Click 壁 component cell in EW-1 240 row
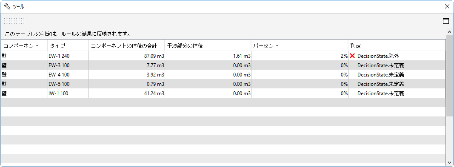454x167 pixels. [x=24, y=56]
